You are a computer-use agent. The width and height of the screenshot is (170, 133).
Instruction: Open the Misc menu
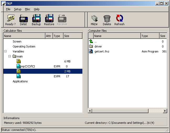28,9
